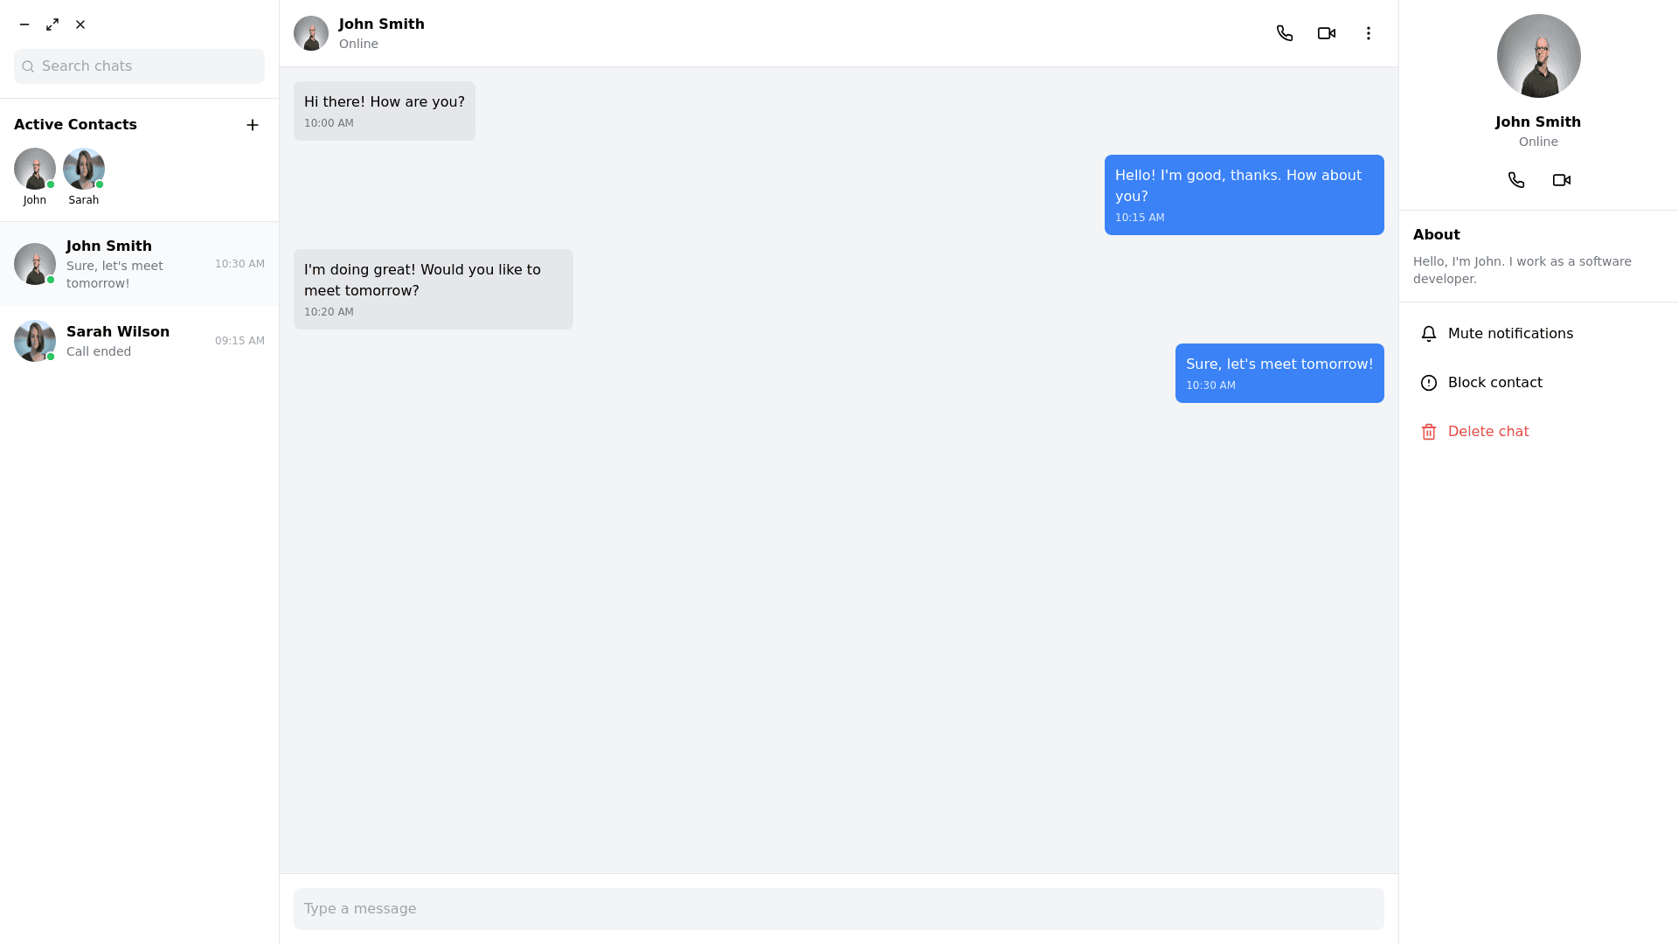Image resolution: width=1678 pixels, height=944 pixels.
Task: Start voice call from chat header
Action: click(x=1284, y=33)
